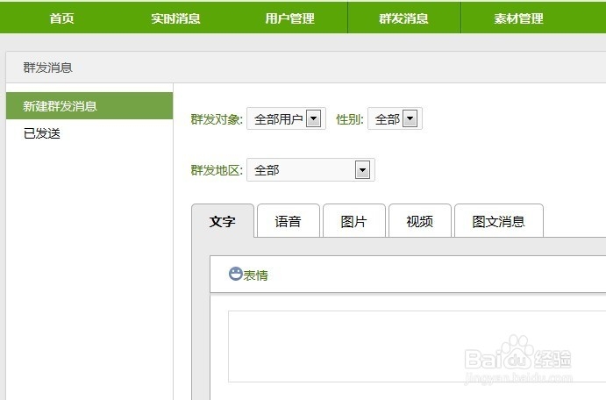Open the 首页 navigation item
Screen dimensions: 606x400
(61, 18)
